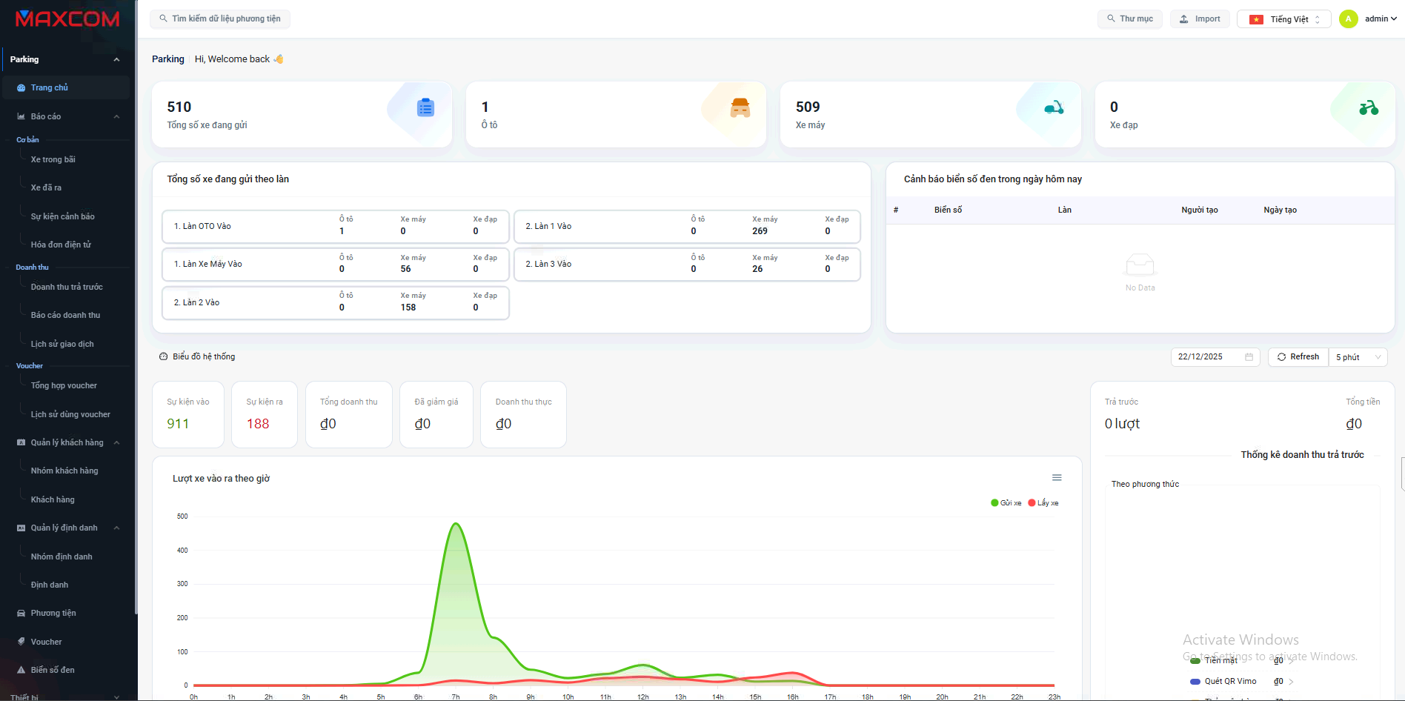1405x701 pixels.
Task: Open the 5 phút refresh interval dropdown
Action: (x=1358, y=357)
